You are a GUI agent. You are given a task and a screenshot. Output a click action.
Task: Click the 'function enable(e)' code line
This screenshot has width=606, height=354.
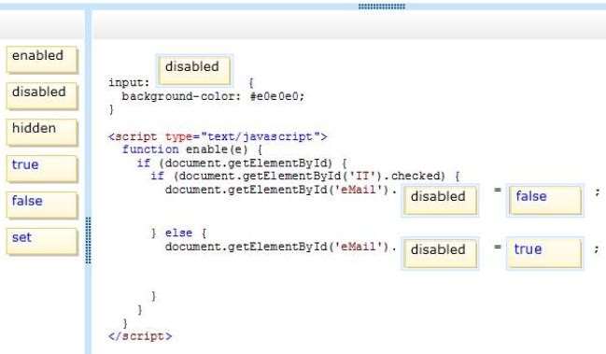[192, 149]
